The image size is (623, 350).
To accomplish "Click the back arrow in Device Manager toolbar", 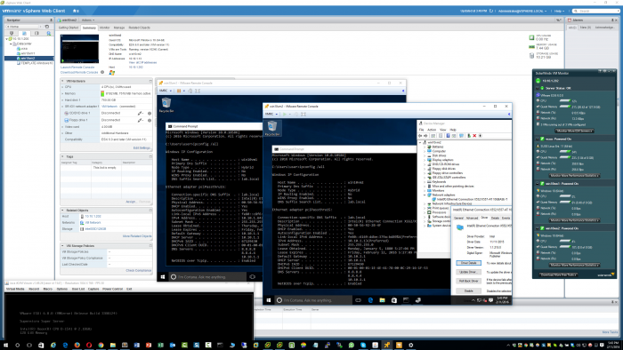I will (420, 136).
